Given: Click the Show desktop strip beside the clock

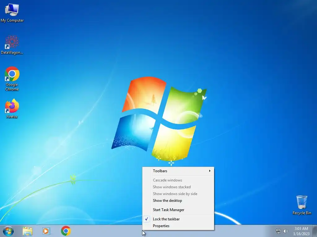Looking at the screenshot, I should point(315,231).
